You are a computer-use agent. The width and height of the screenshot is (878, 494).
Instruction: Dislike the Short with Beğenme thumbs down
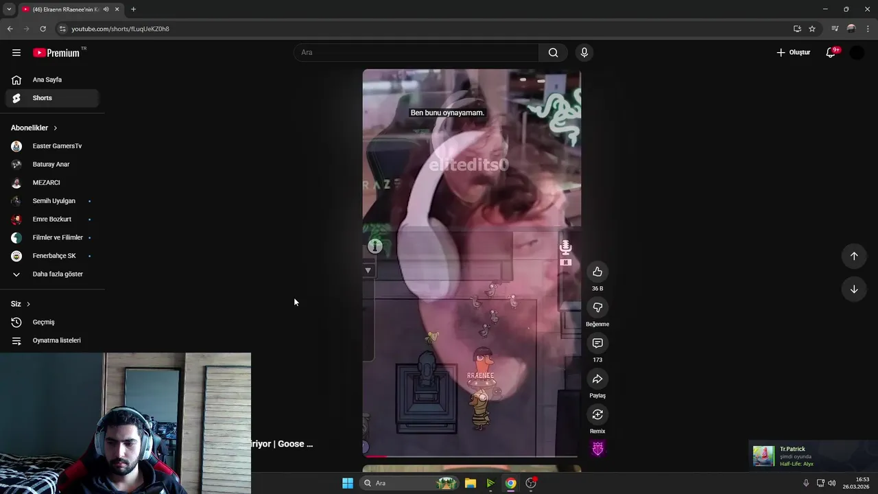coord(597,307)
